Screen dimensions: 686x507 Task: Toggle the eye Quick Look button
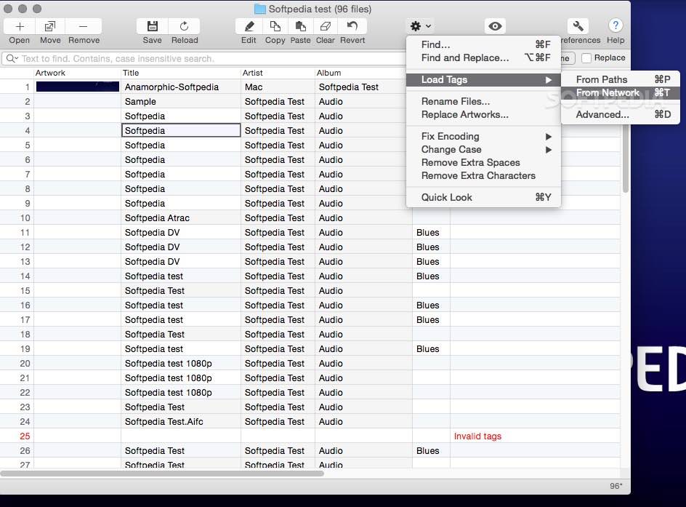(495, 26)
